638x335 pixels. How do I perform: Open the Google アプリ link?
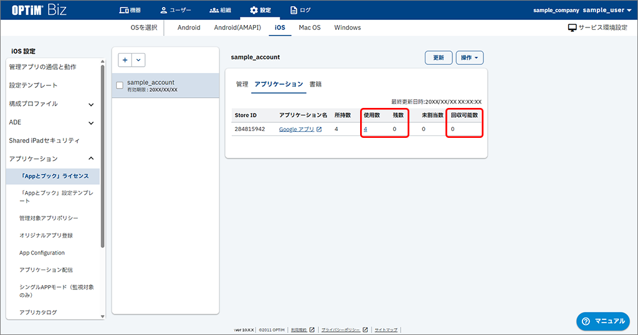(x=296, y=129)
